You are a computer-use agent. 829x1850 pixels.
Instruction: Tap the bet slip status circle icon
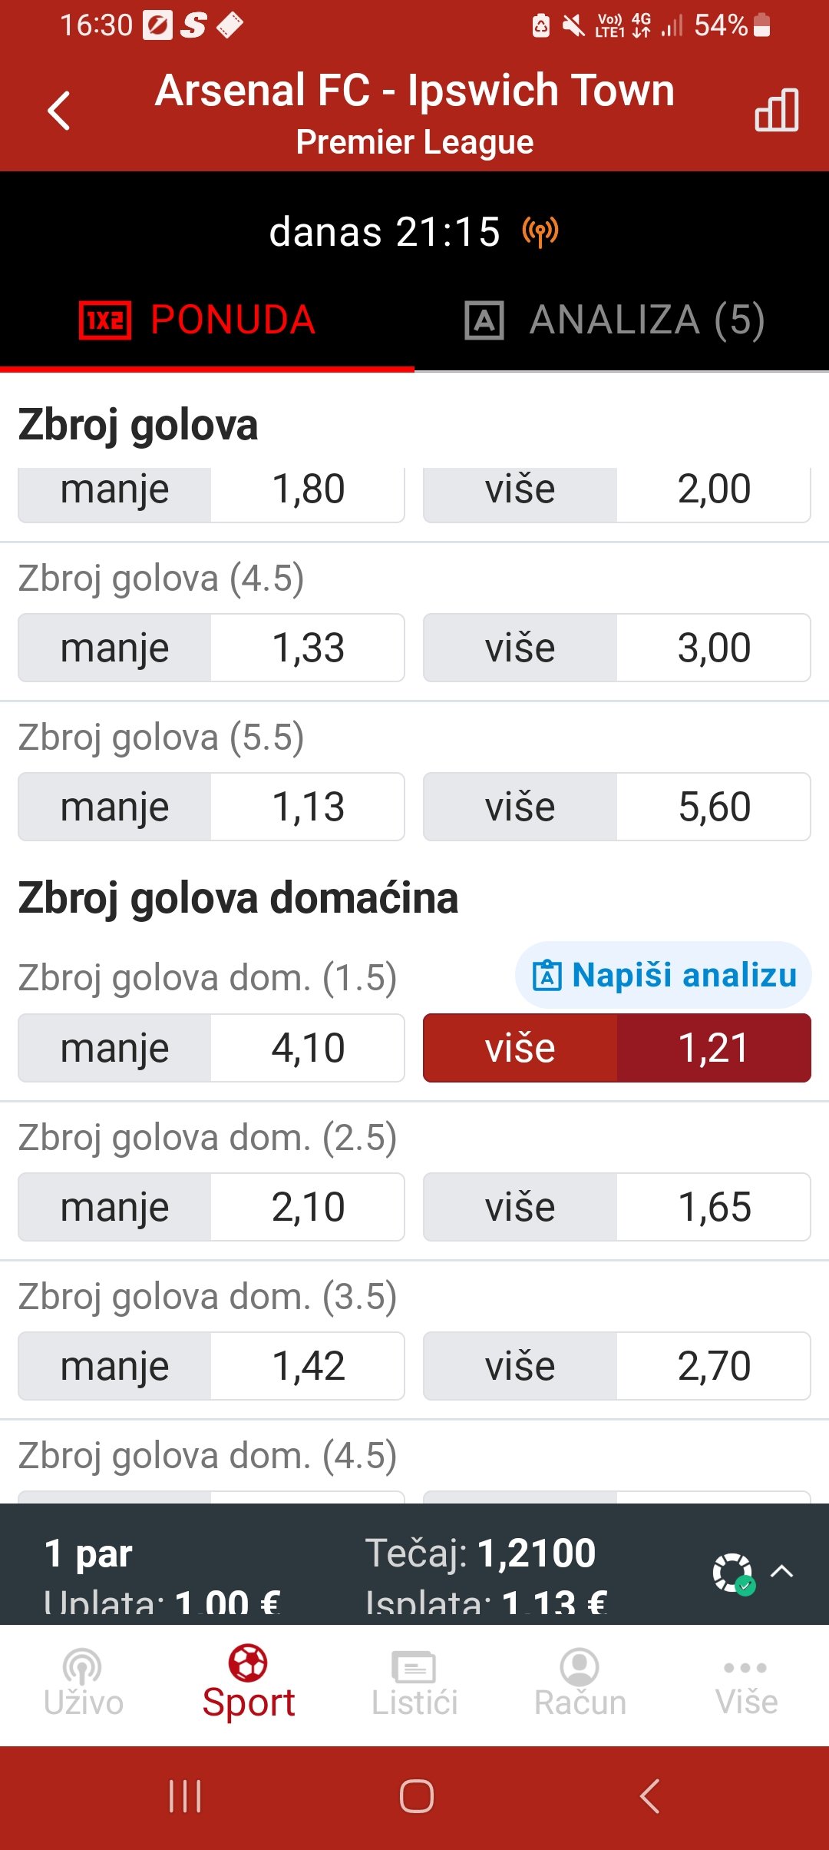[732, 1572]
